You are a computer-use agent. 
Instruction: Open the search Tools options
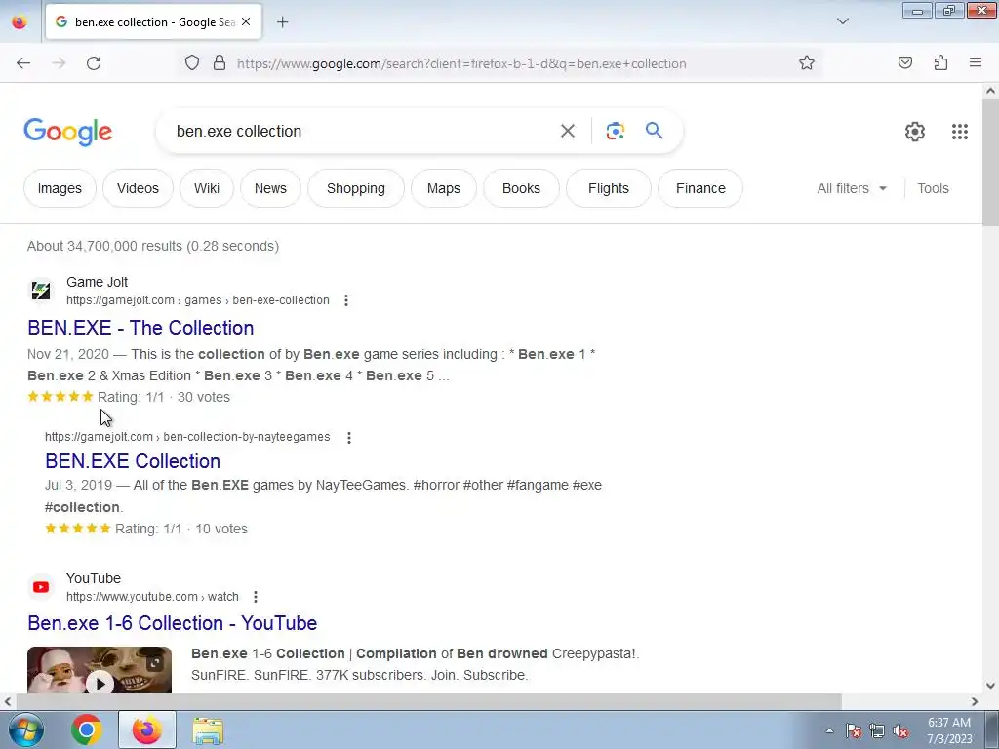(x=933, y=188)
